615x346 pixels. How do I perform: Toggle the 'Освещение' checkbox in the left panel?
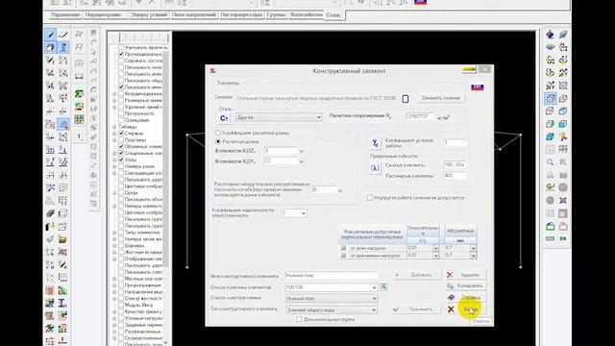(121, 120)
